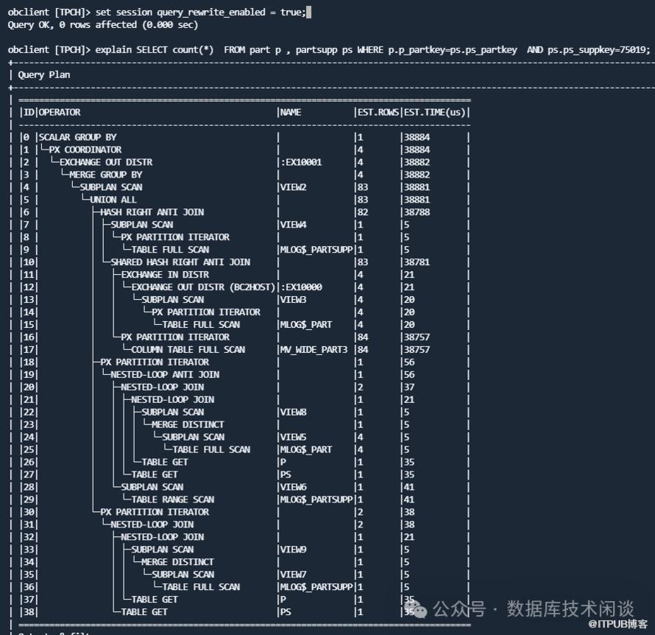Click the set session query_rewrite_enabled command text

[200, 12]
